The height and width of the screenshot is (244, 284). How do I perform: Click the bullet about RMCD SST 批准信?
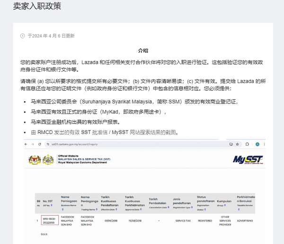point(105,132)
